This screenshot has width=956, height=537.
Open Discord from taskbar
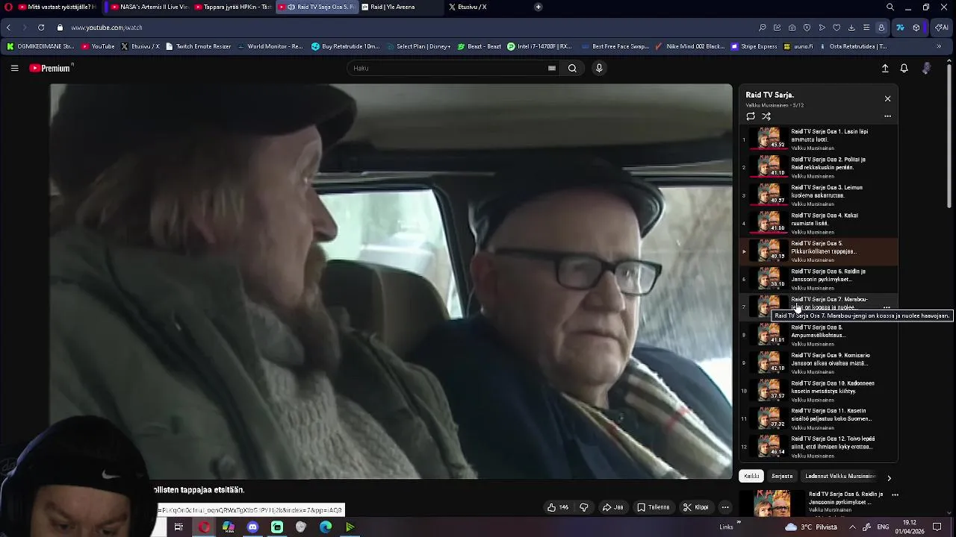point(252,527)
